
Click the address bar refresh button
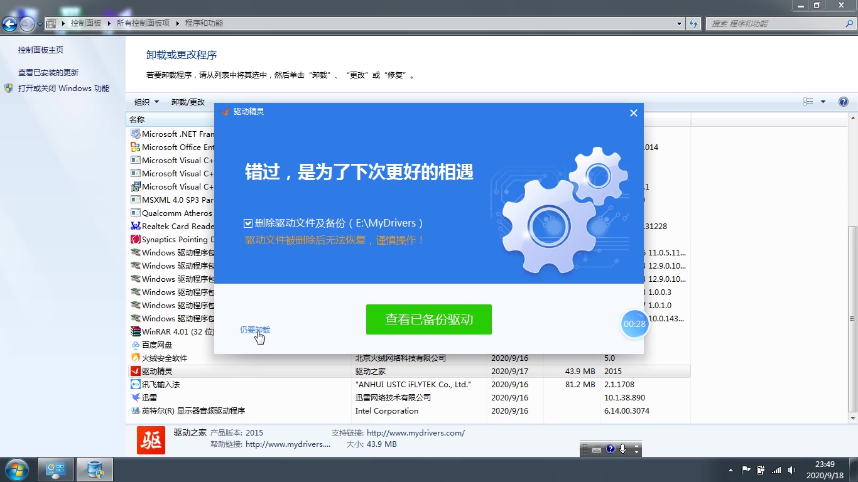tap(693, 24)
